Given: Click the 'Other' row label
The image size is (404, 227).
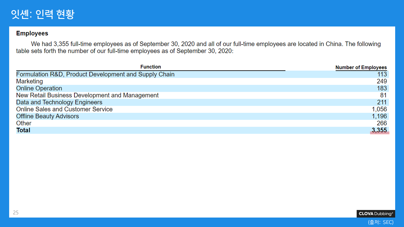Looking at the screenshot, I should click(24, 123).
